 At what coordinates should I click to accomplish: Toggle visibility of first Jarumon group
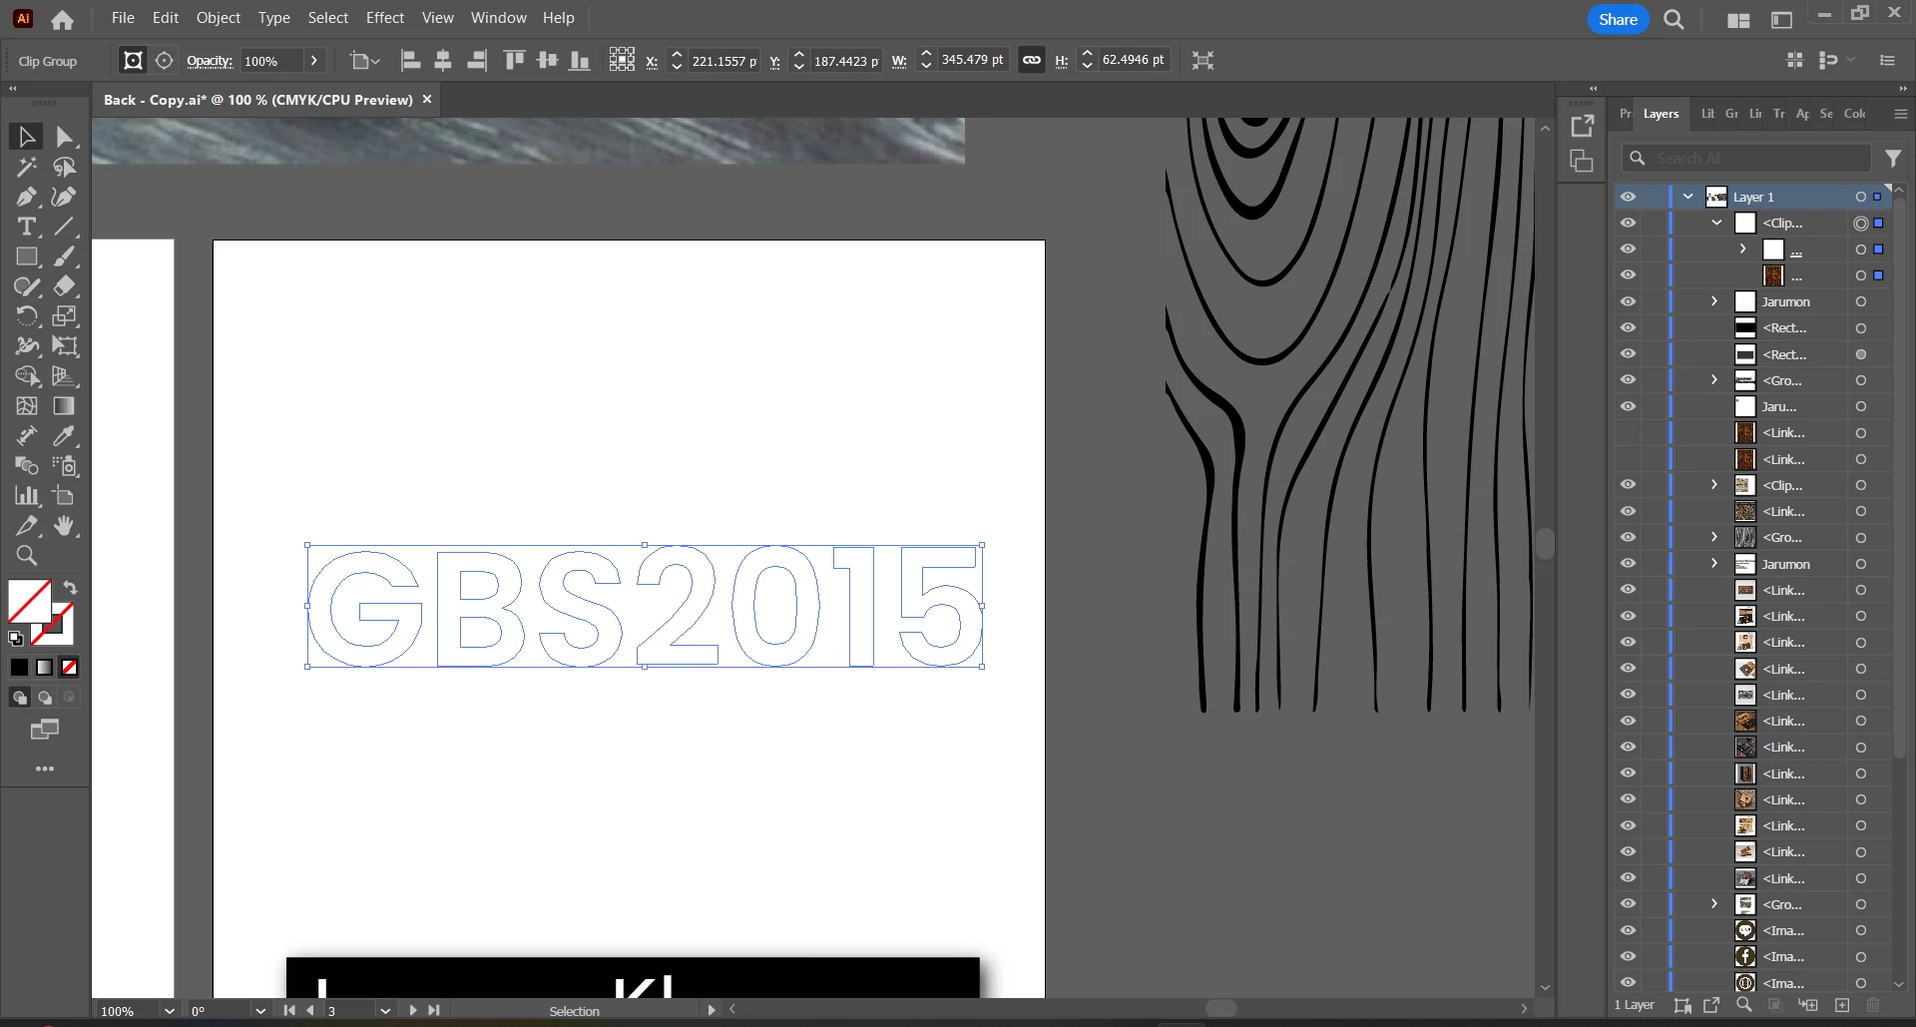coord(1628,301)
